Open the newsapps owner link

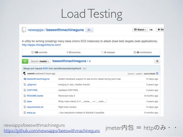(36, 30)
